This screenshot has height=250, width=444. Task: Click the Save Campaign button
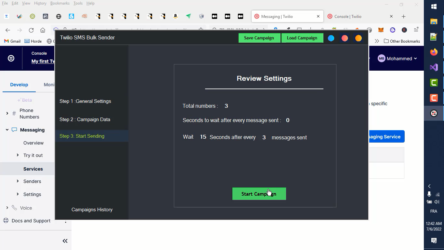click(259, 38)
